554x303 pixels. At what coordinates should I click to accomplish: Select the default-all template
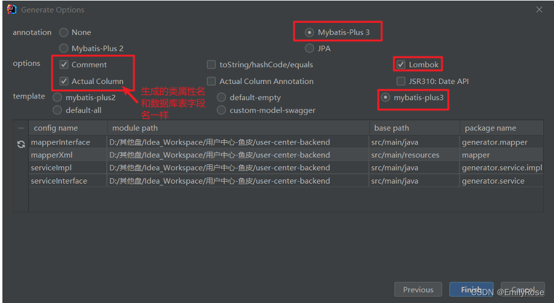[x=57, y=110]
